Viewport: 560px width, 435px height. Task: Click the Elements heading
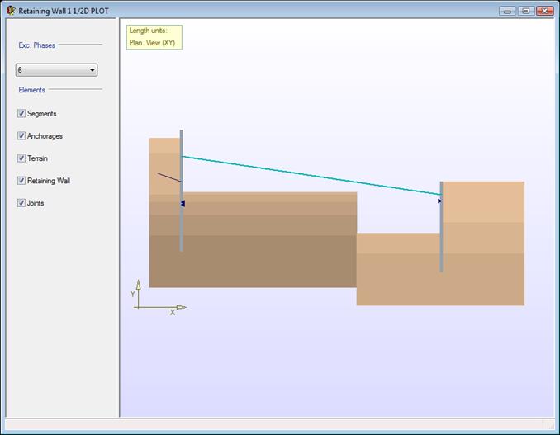pos(31,90)
